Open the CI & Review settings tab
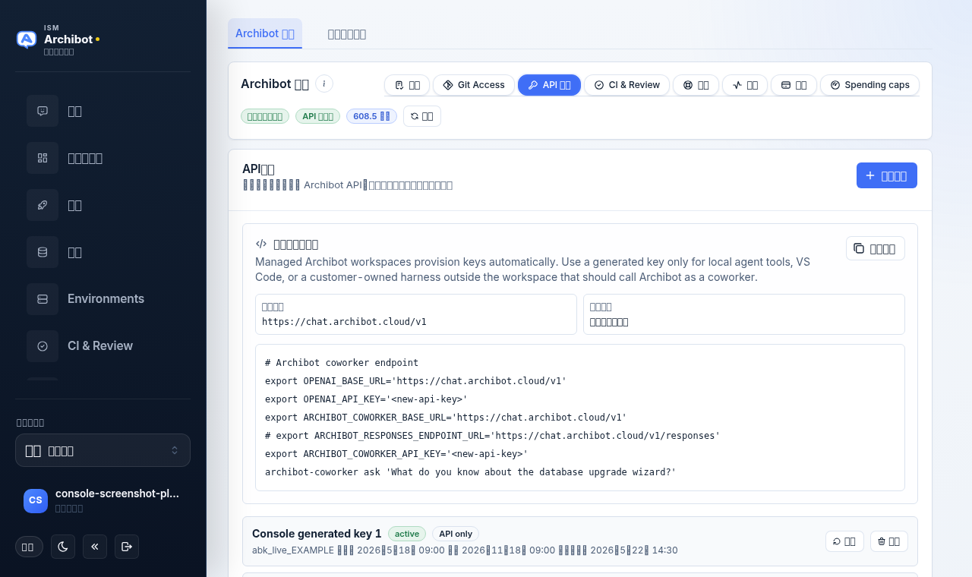Screen dimensions: 972x577 pos(626,85)
